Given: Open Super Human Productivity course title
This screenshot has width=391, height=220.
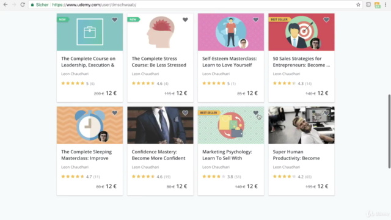Looking at the screenshot, I should click(296, 155).
